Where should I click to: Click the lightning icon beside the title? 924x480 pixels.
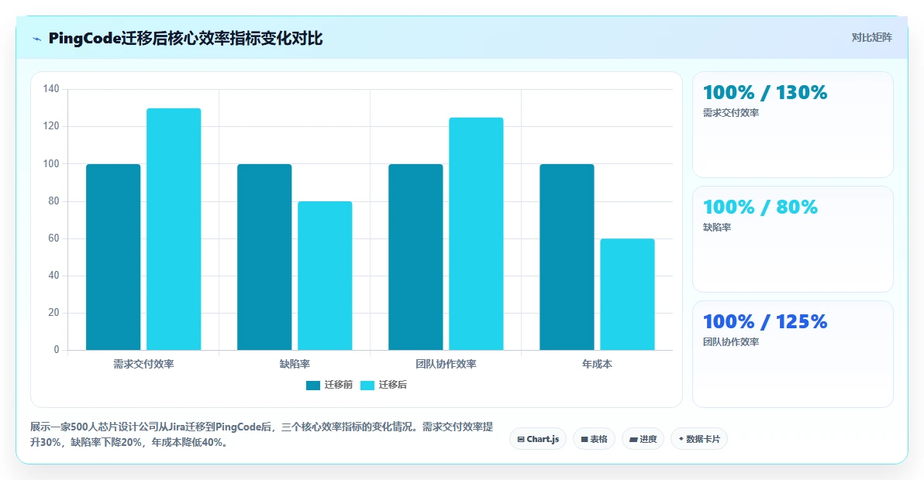point(36,39)
